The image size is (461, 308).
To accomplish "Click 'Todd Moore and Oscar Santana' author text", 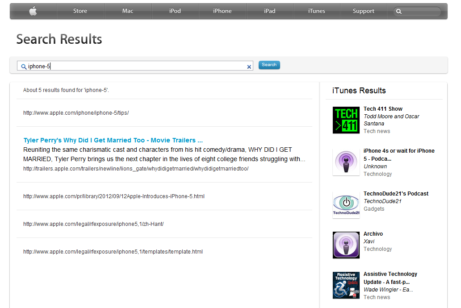I will 391,120.
